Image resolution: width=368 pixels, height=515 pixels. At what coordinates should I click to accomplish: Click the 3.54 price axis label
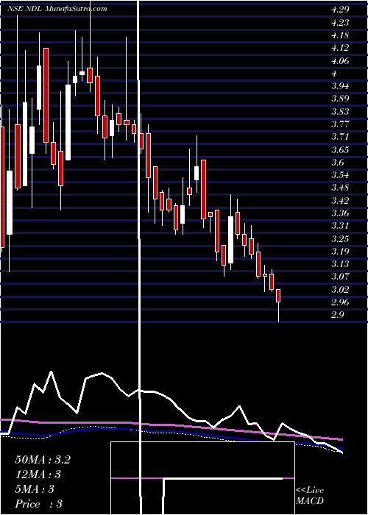(340, 175)
